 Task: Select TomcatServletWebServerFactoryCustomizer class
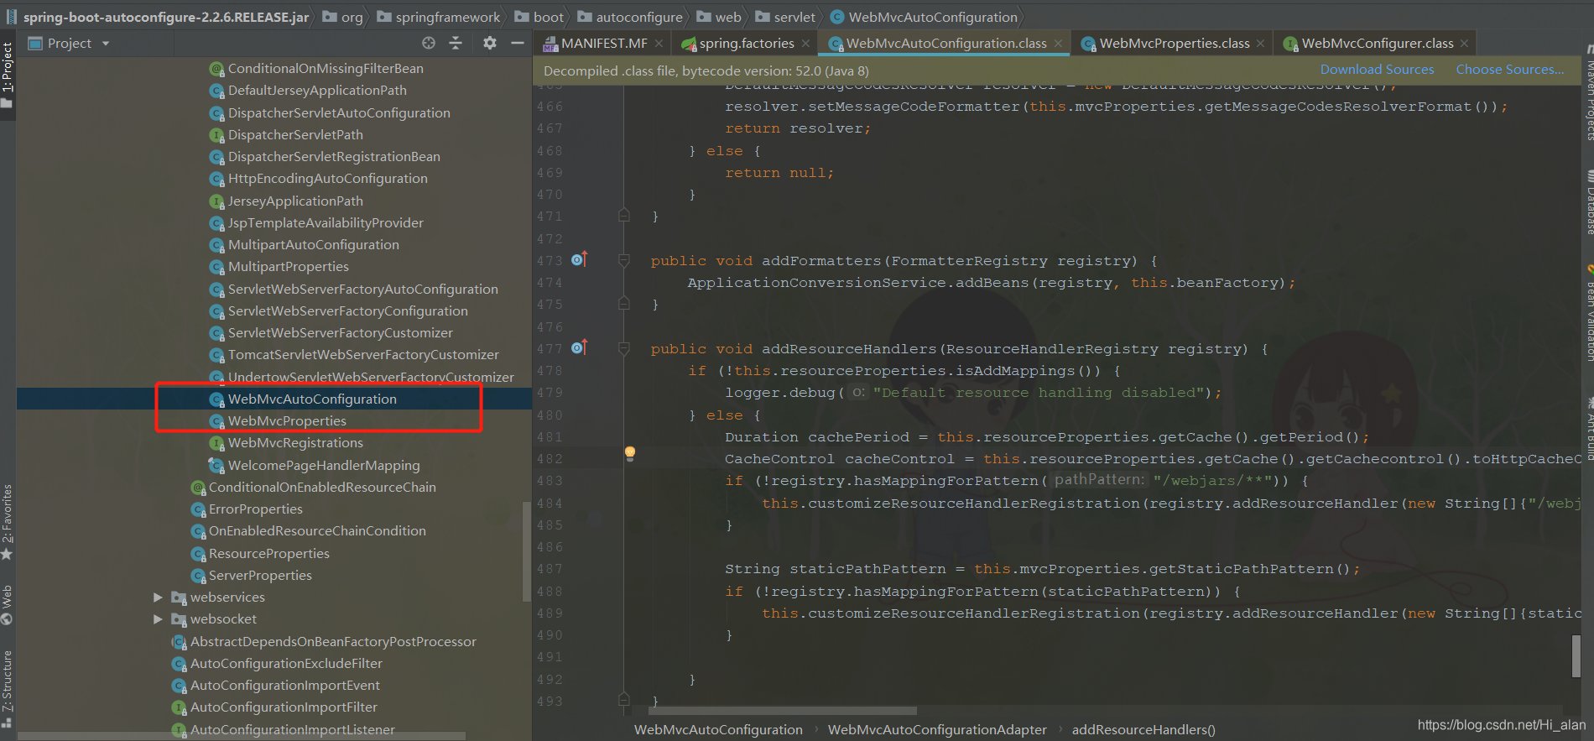(x=363, y=355)
